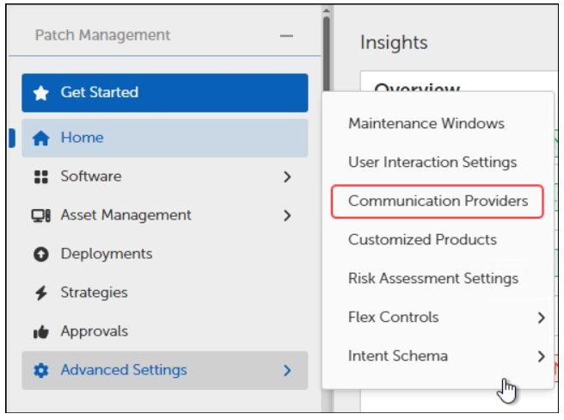Screen dimensions: 564x420
Task: Click the Approvals thumbs-up icon
Action: 40,331
